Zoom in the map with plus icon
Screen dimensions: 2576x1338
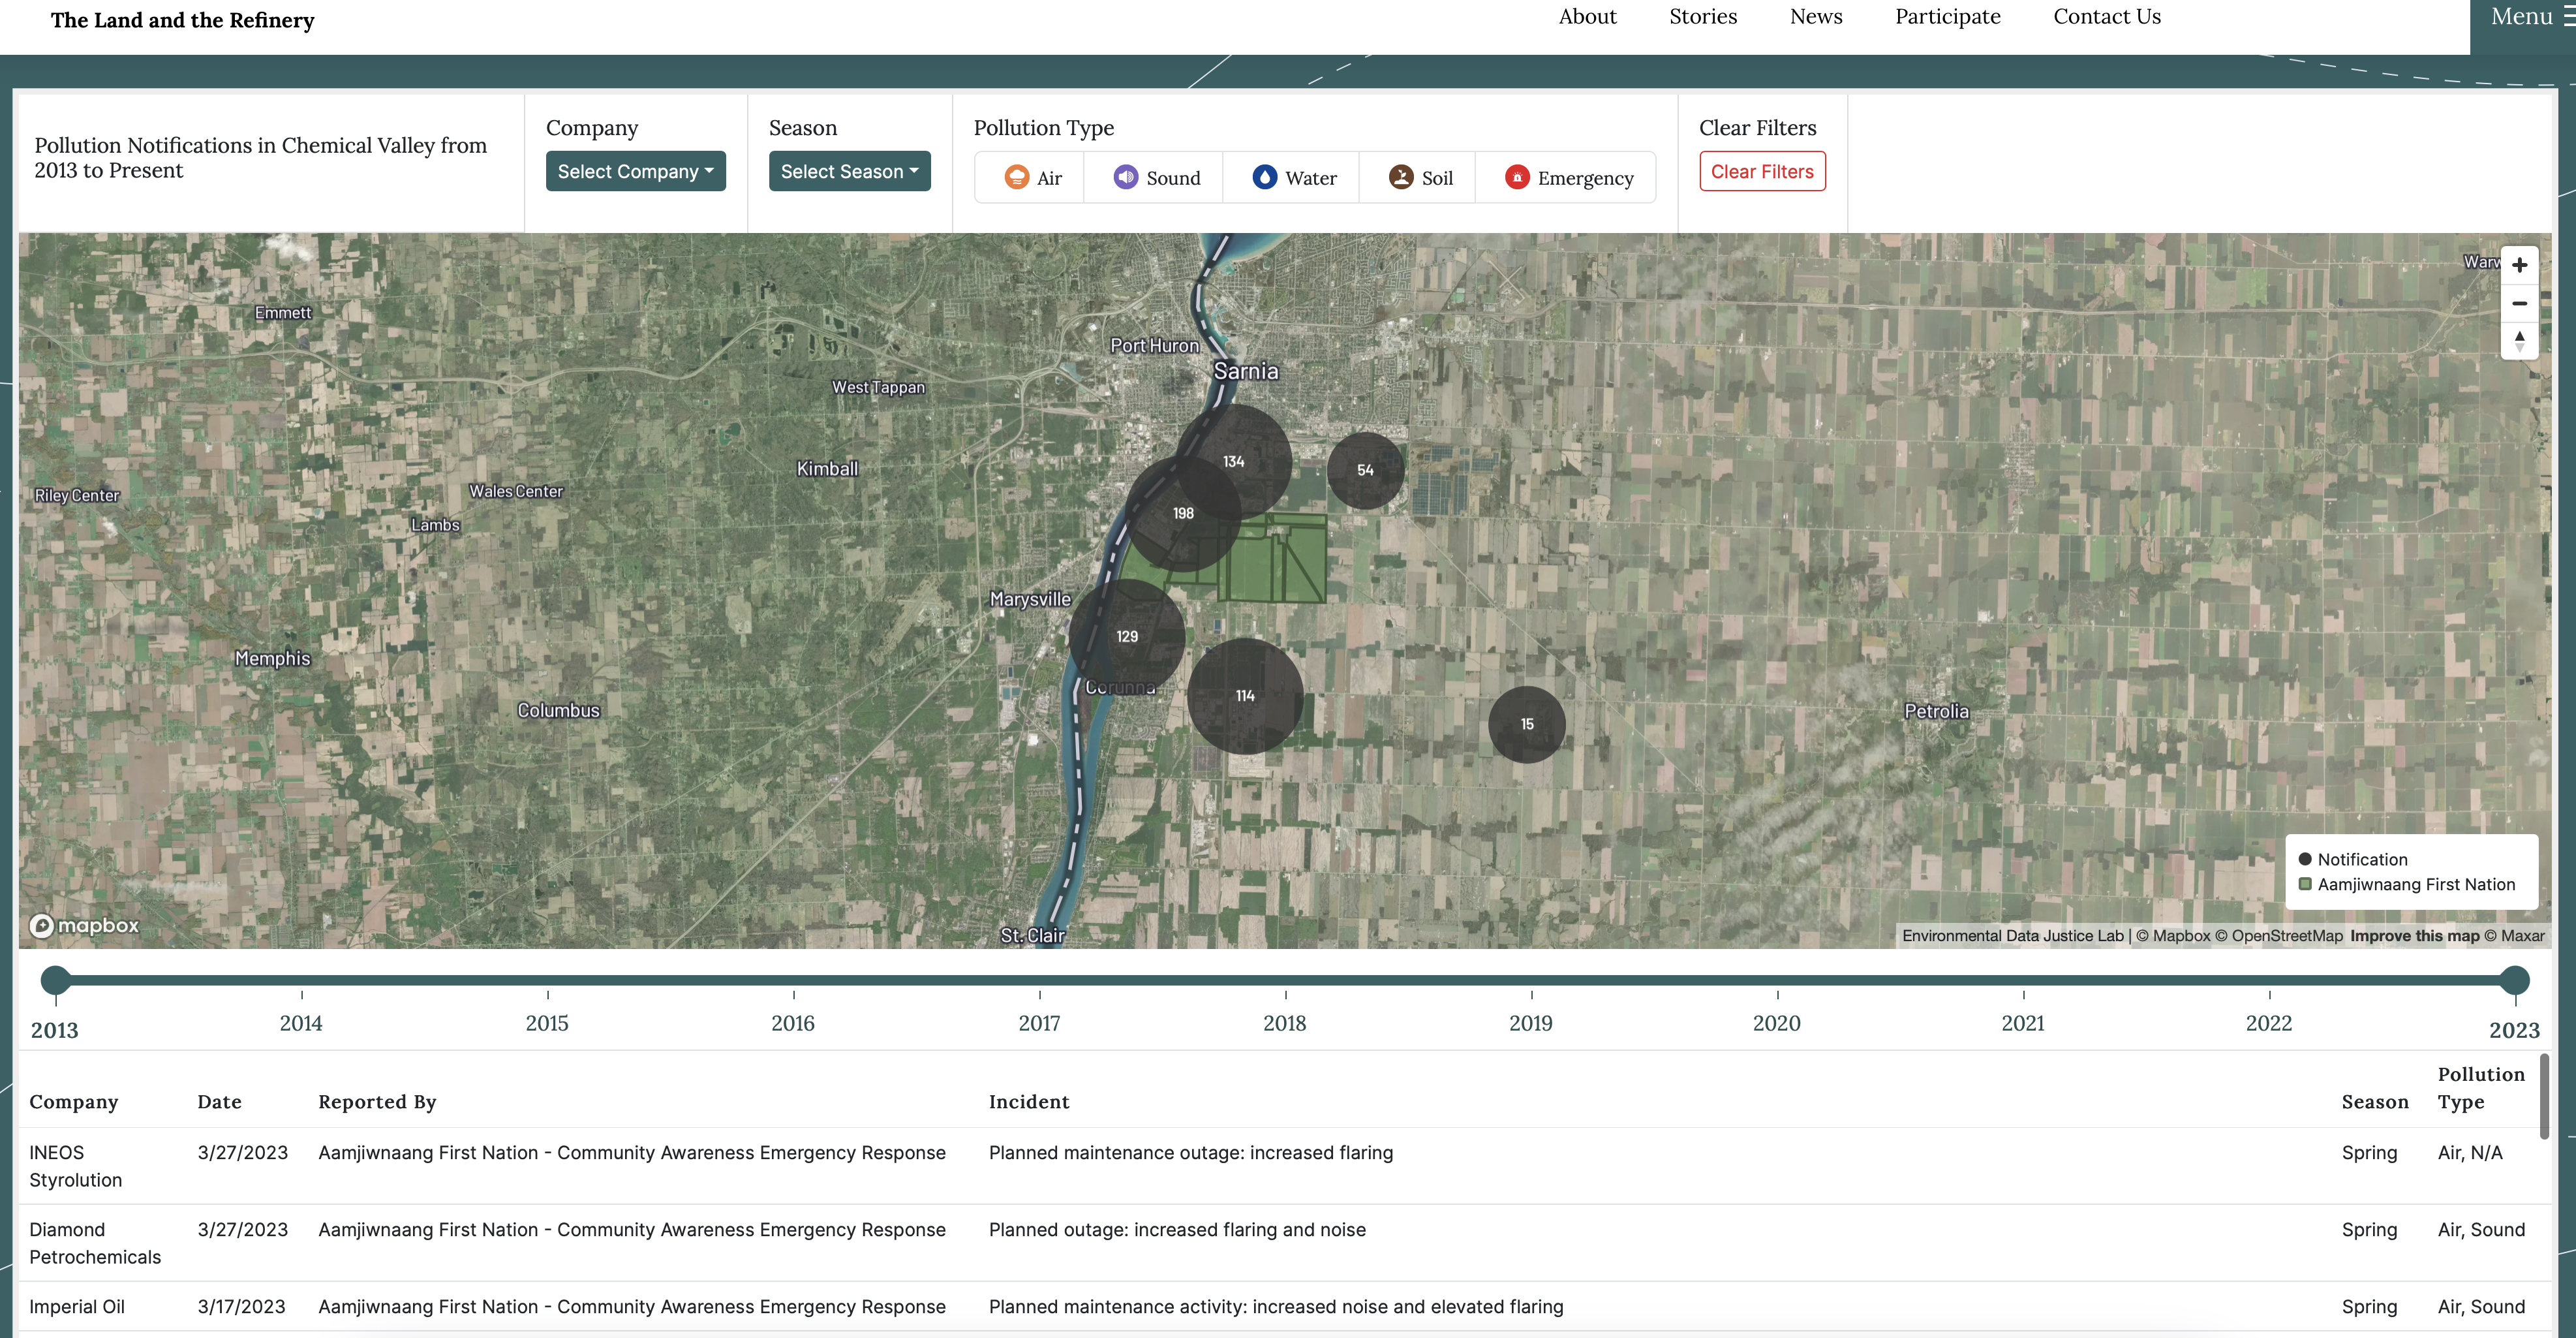pyautogui.click(x=2520, y=265)
